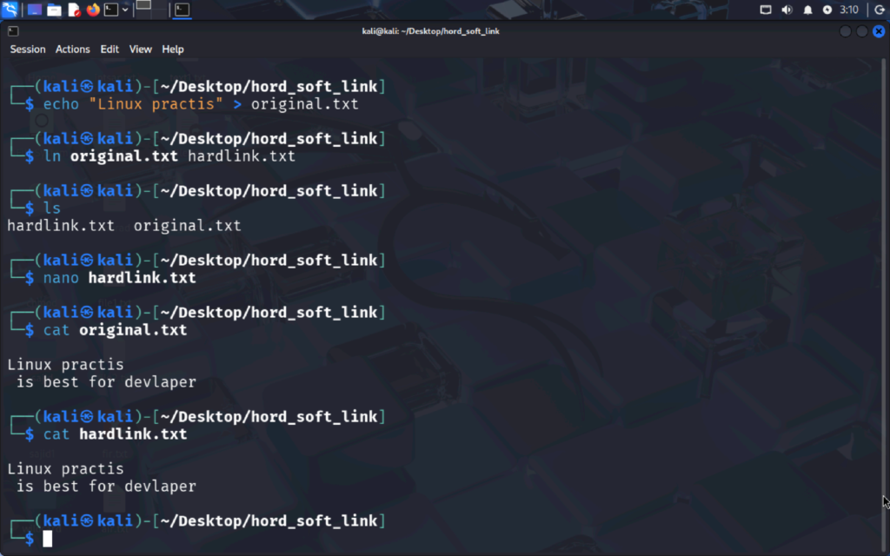890x556 pixels.
Task: Expand the terminal launcher dropdown arrow
Action: (x=126, y=10)
